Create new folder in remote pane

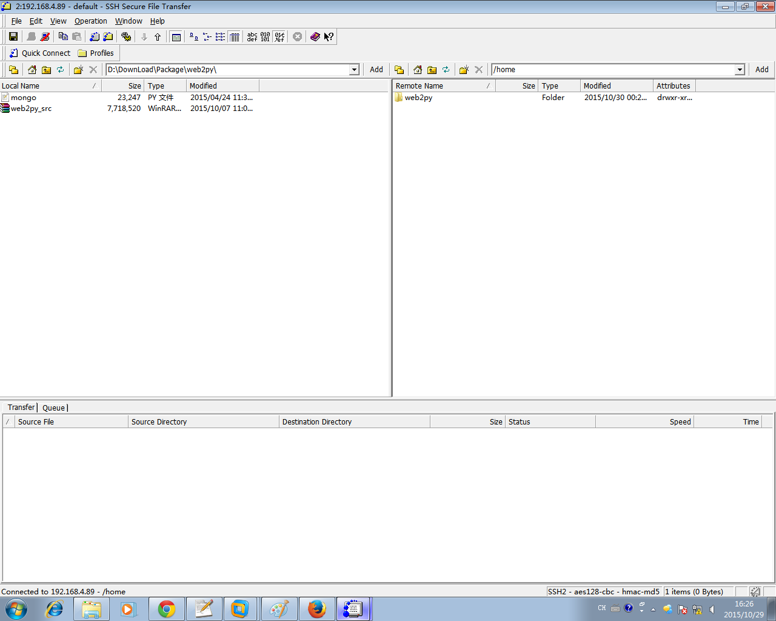click(x=464, y=70)
